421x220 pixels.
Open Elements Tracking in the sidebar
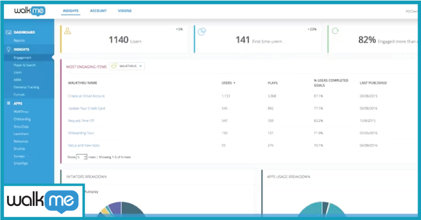[26, 87]
